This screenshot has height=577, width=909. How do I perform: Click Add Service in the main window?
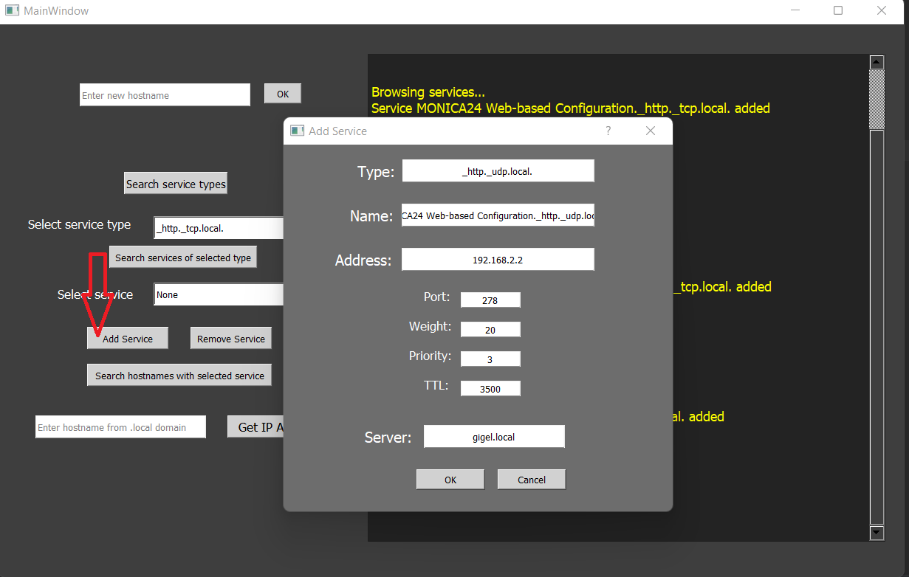tap(128, 339)
